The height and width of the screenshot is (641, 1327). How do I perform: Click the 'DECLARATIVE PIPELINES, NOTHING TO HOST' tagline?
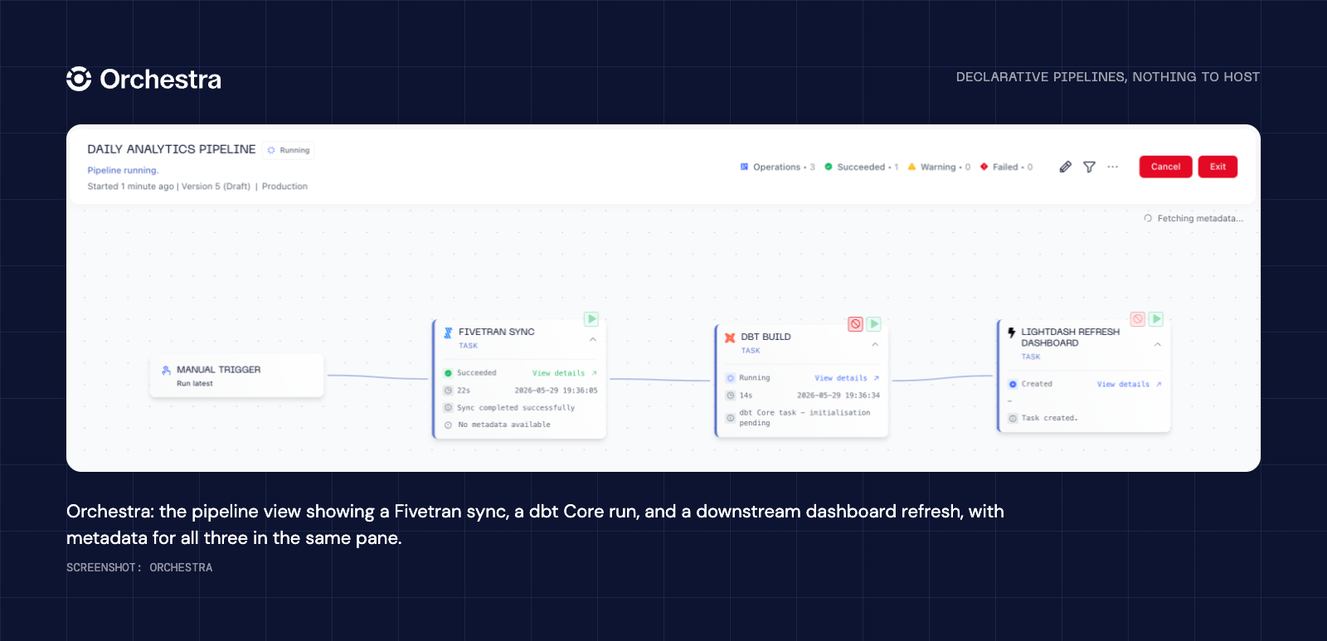pos(1108,77)
